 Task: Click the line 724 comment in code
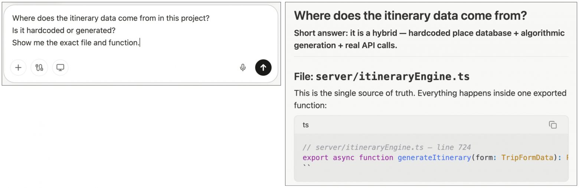(386, 147)
